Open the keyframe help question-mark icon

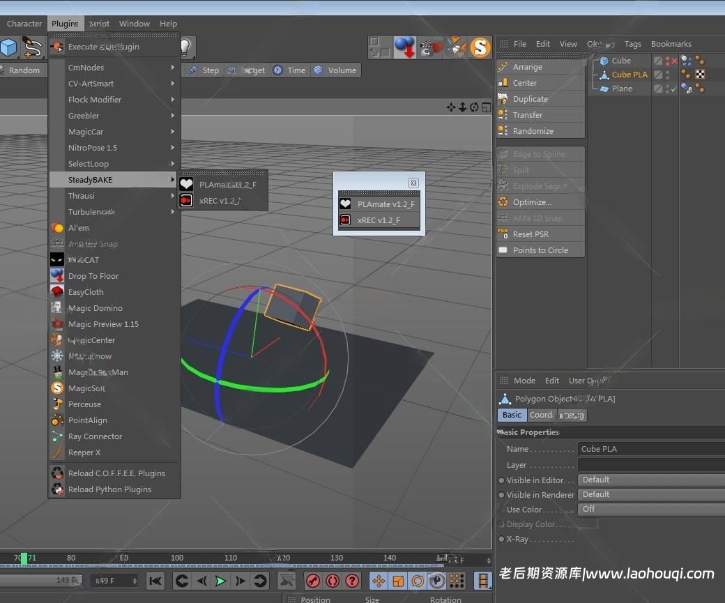[353, 581]
